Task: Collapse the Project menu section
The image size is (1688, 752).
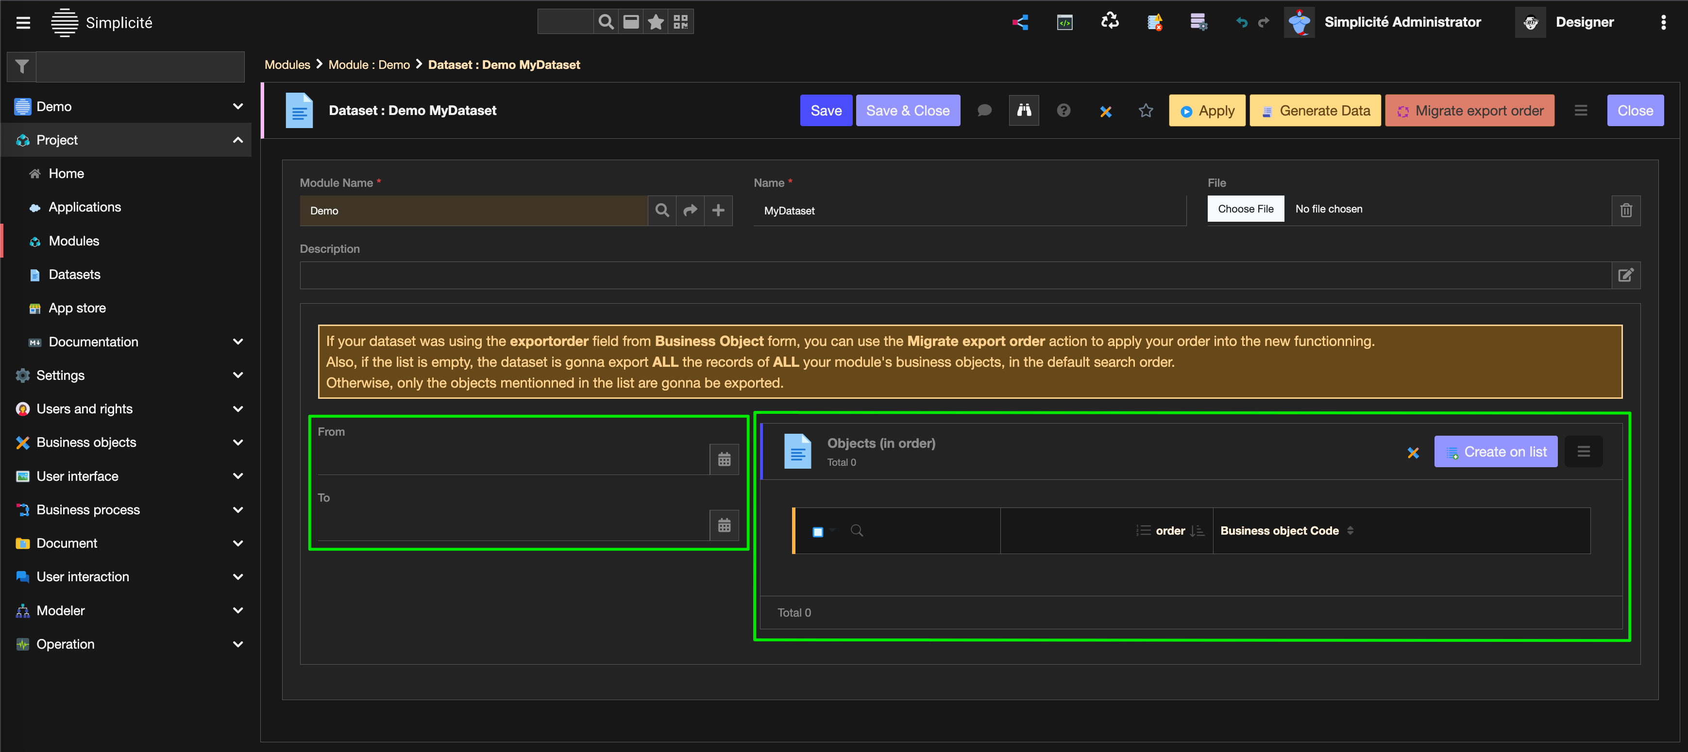Action: 237,140
